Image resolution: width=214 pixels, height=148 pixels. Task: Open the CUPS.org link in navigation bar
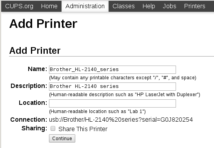point(19,6)
